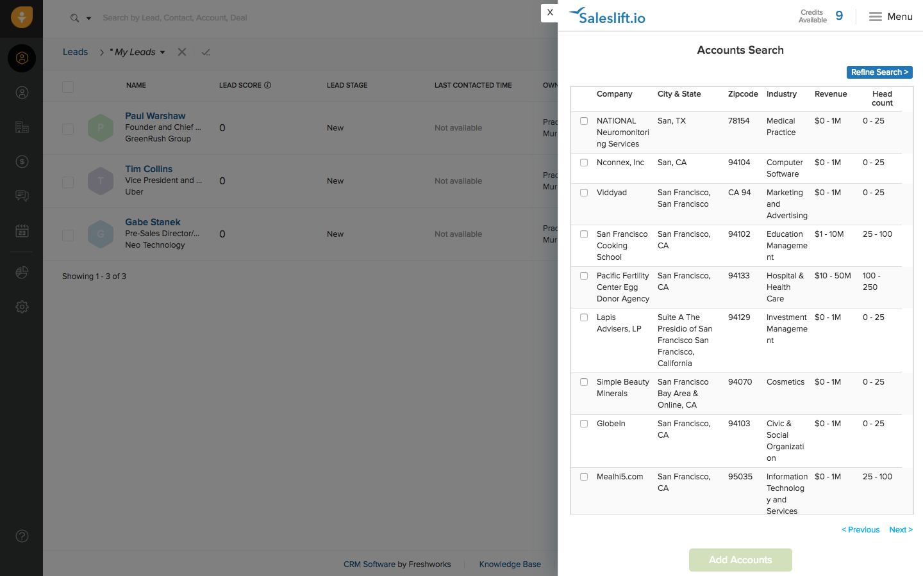
Task: Select Paul Warshaw lead row checkbox
Action: pyautogui.click(x=68, y=129)
